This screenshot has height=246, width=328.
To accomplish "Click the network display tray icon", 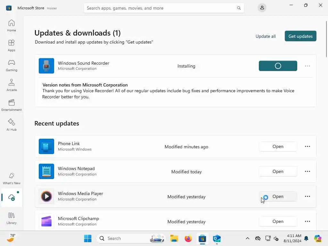I will (268, 238).
